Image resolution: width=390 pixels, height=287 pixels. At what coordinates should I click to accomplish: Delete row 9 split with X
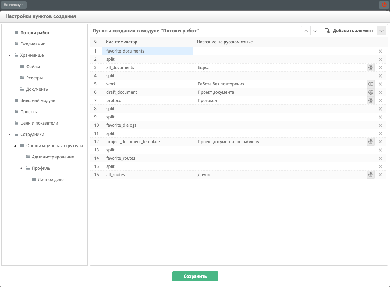(x=380, y=117)
